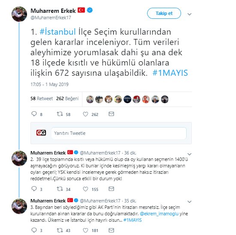The height and width of the screenshot is (235, 236).
Task: View the 58 Retweet list
Action: pyautogui.click(x=42, y=98)
